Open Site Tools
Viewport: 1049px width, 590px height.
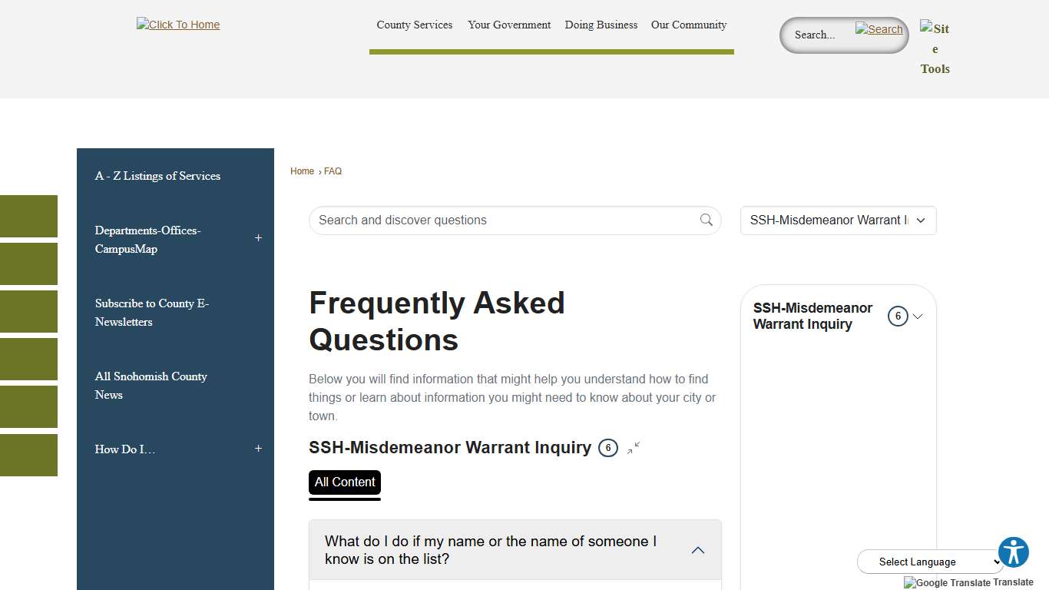pos(935,48)
